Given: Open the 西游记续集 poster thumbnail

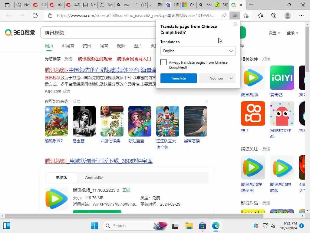Looking at the screenshot, I should coord(112,121).
